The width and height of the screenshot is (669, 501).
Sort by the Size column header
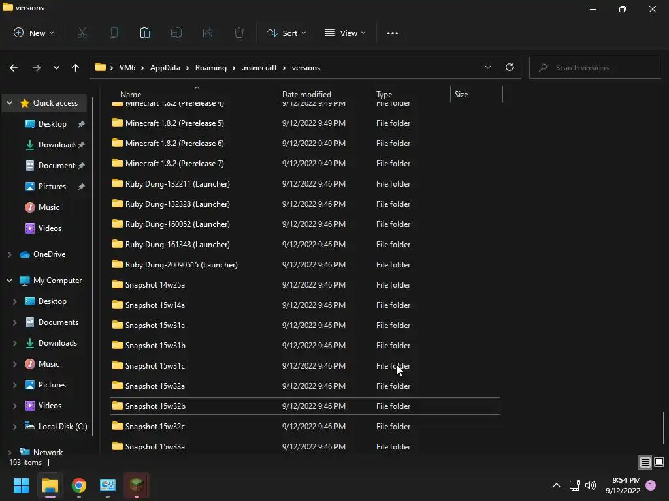476,94
